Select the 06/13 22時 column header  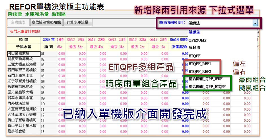138,40
